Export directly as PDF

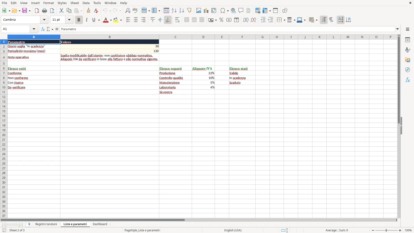pyautogui.click(x=37, y=11)
